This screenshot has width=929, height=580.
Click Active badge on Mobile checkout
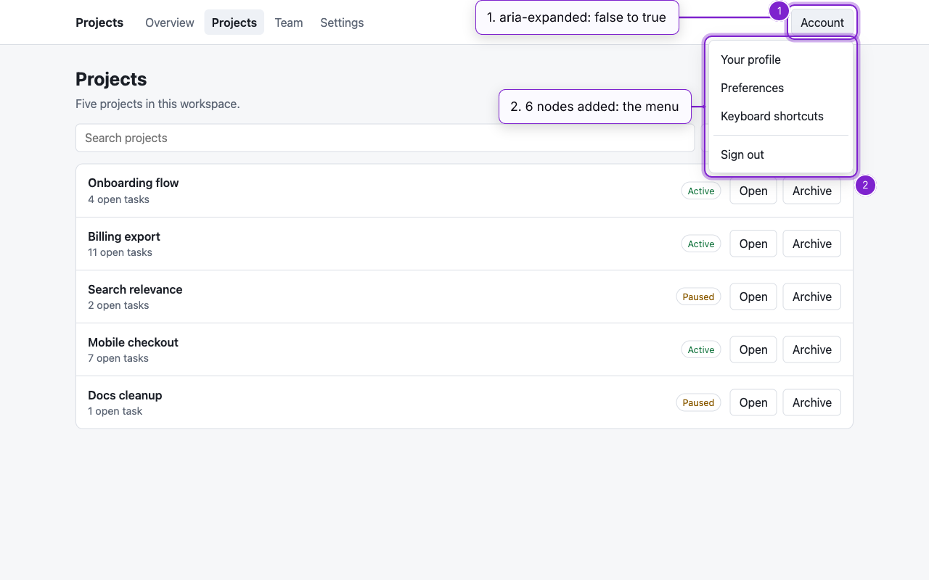[x=701, y=349]
